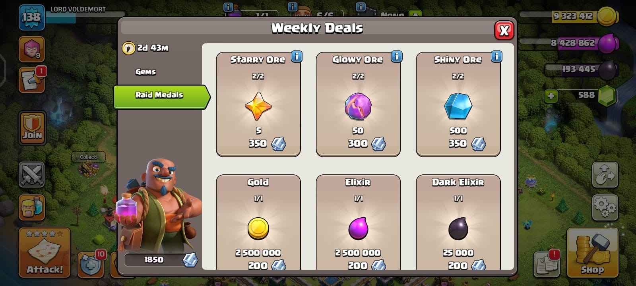This screenshot has height=286, width=636.
Task: Click the Join clan shield icon
Action: pos(32,128)
